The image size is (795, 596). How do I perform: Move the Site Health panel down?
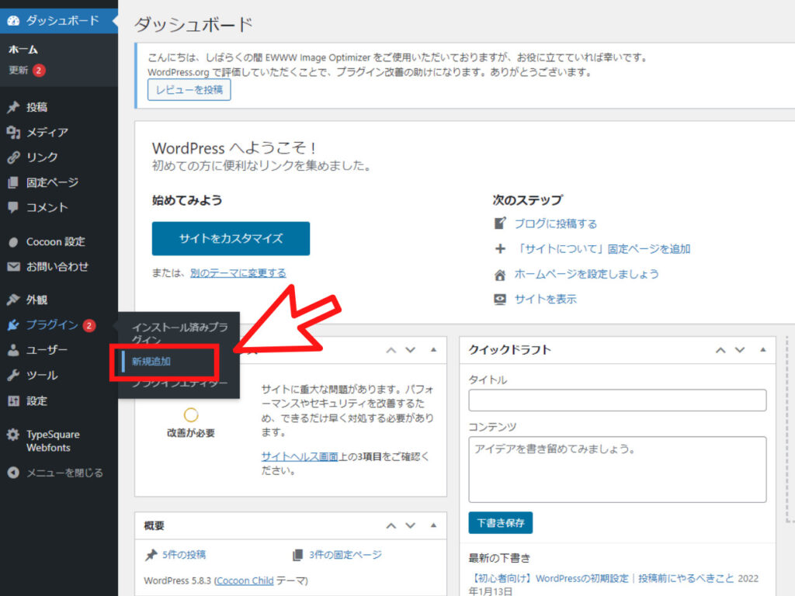click(x=411, y=350)
